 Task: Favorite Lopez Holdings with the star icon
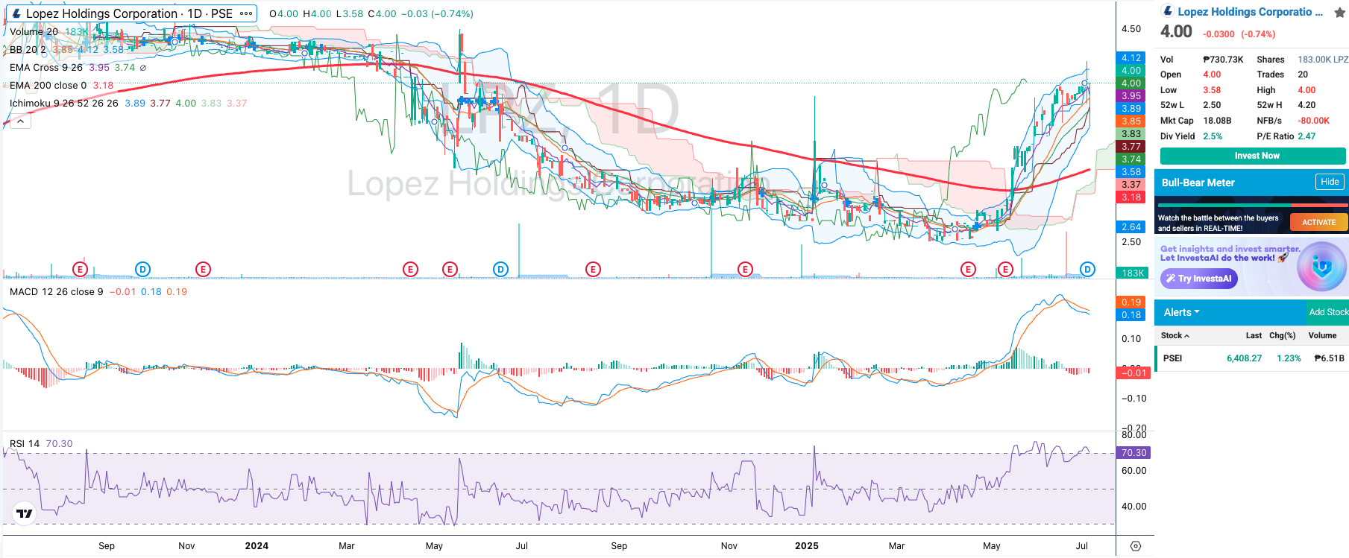(1339, 12)
